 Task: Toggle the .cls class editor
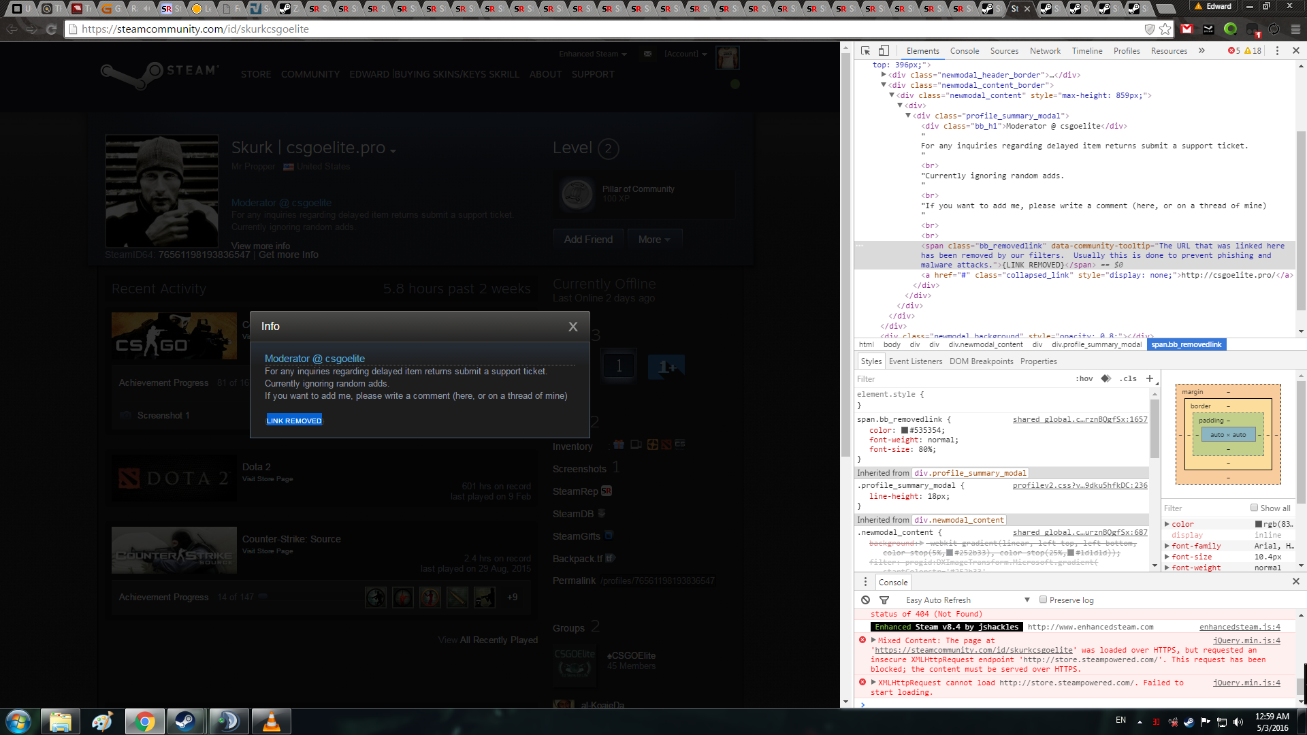pos(1128,379)
